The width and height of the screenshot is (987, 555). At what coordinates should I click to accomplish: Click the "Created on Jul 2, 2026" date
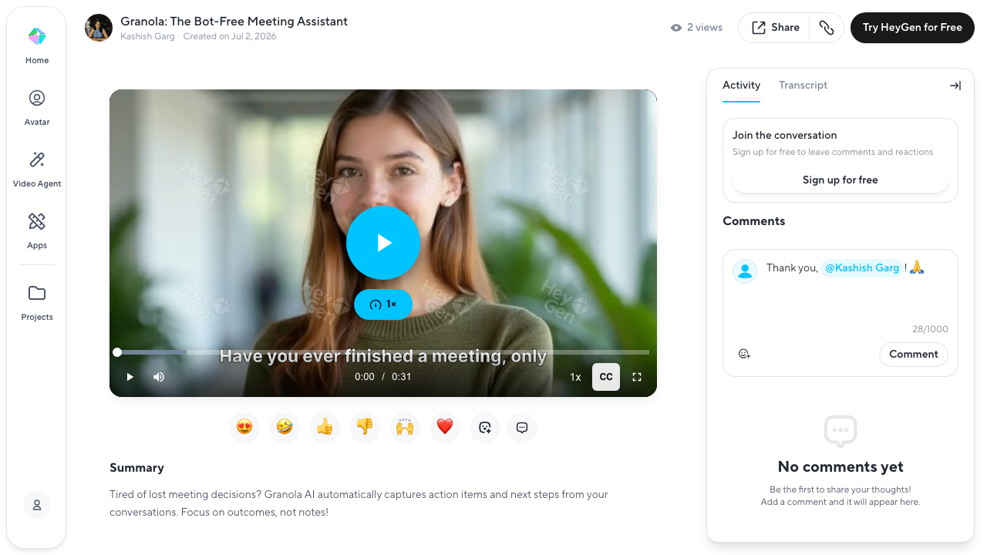tap(230, 36)
